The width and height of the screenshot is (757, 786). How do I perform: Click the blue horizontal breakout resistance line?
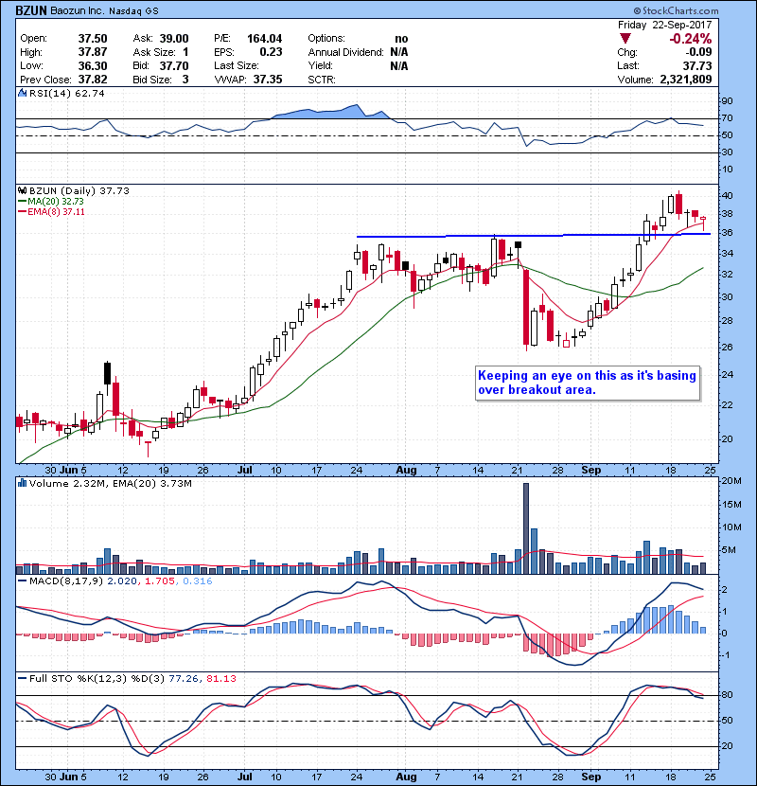pos(533,235)
